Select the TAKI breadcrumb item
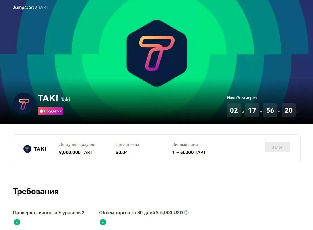Screen dimensions: 313x230 tap(43, 8)
